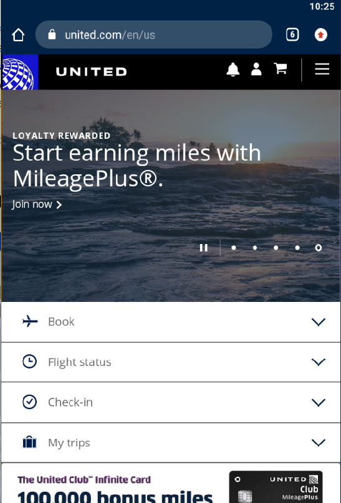Switch to the third carousel slide dot
This screenshot has height=503, width=341.
[x=276, y=248]
